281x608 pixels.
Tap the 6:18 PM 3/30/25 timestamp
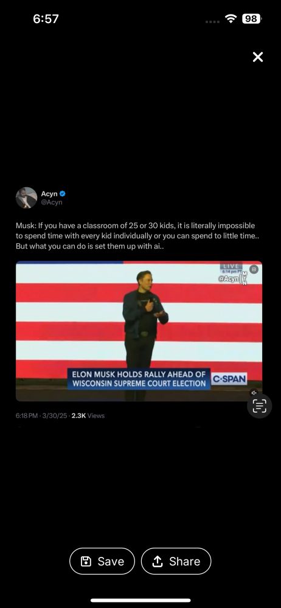click(x=41, y=416)
